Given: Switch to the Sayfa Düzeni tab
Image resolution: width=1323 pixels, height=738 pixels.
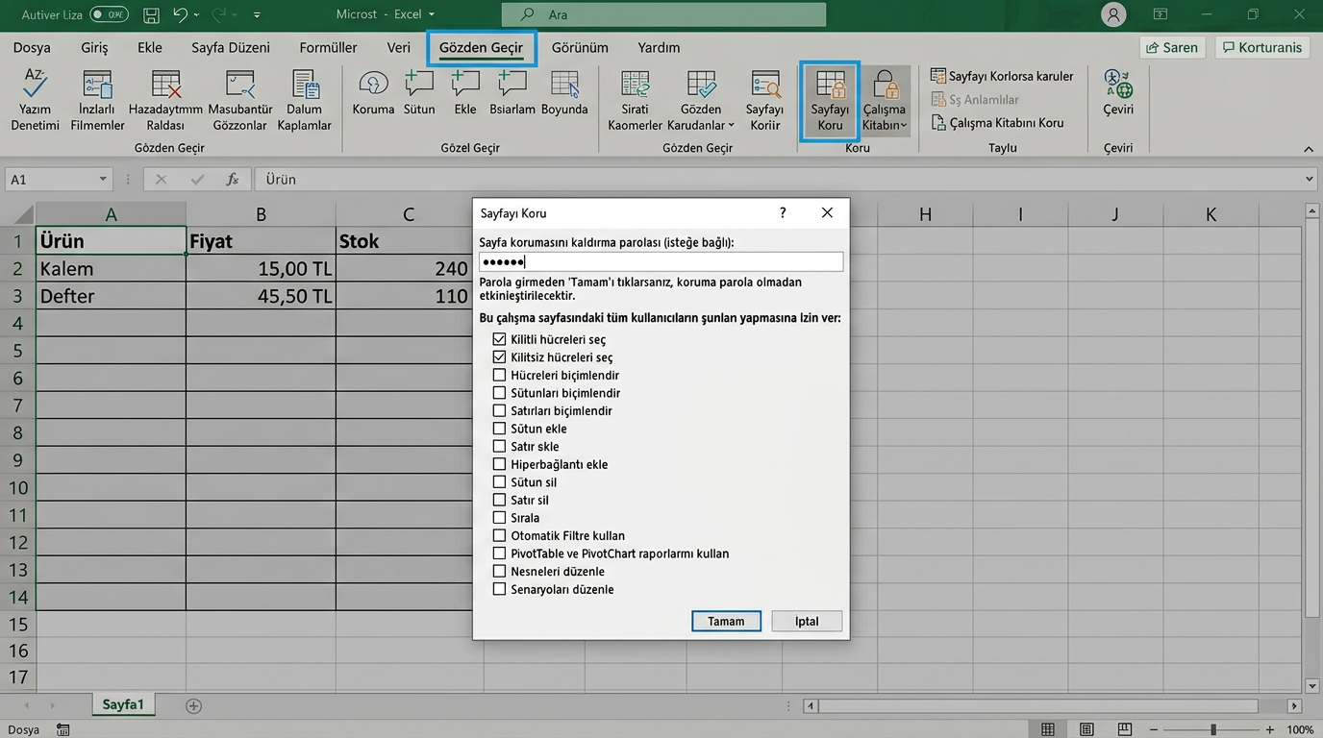Looking at the screenshot, I should coord(231,47).
